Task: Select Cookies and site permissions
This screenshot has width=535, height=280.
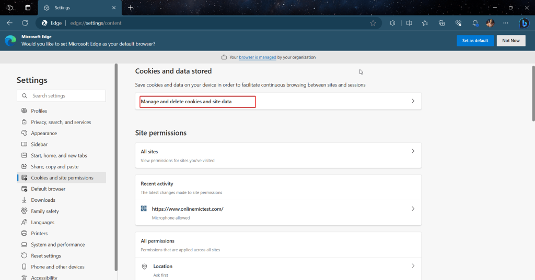Action: coord(62,178)
